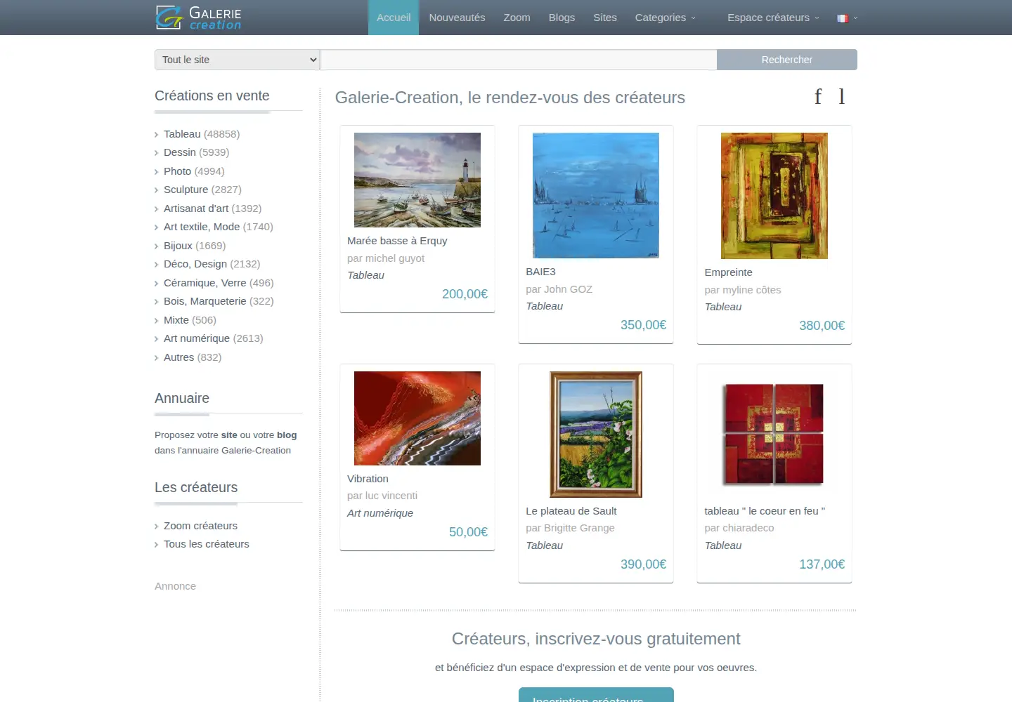This screenshot has width=1012, height=702.
Task: Open creator myline côtes's profile
Action: [x=751, y=290]
